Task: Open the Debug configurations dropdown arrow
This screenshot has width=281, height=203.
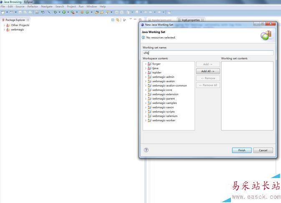Action: 59,12
